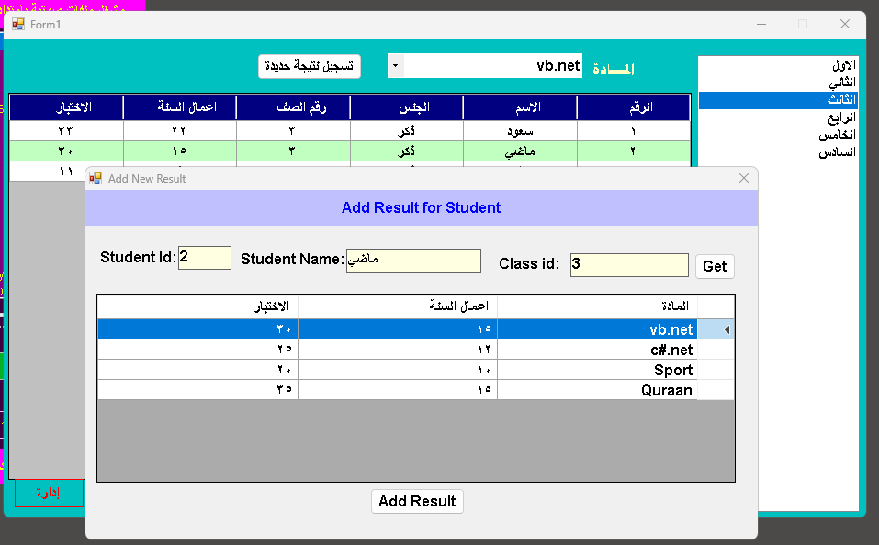Screen dimensions: 879x545
Task: Select الثاني in the class list
Action: [x=778, y=83]
